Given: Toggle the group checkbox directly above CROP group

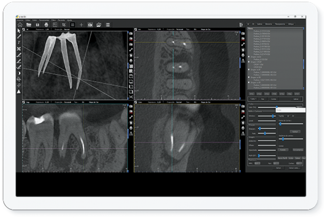Looking at the screenshot, I should [249, 57].
